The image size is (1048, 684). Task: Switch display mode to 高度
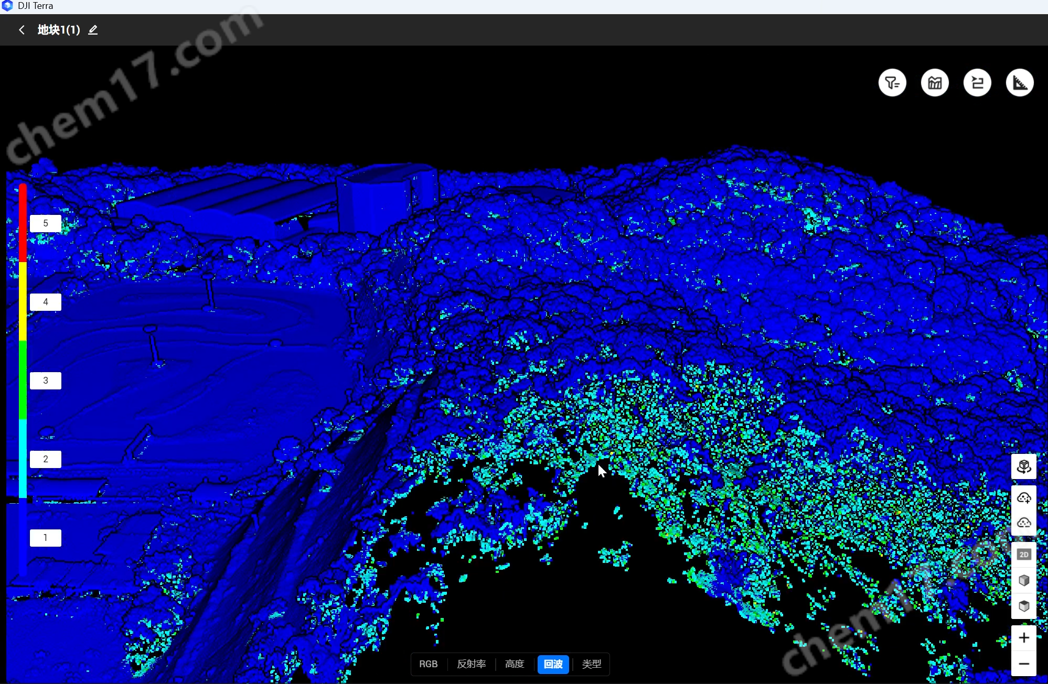coord(515,664)
